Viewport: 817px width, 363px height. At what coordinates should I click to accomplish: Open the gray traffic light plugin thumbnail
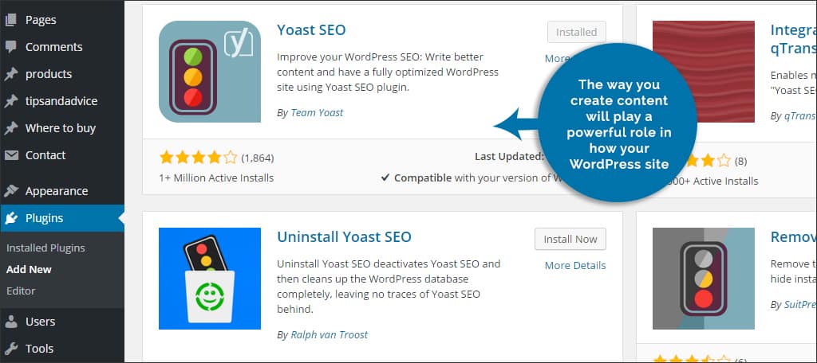704,279
